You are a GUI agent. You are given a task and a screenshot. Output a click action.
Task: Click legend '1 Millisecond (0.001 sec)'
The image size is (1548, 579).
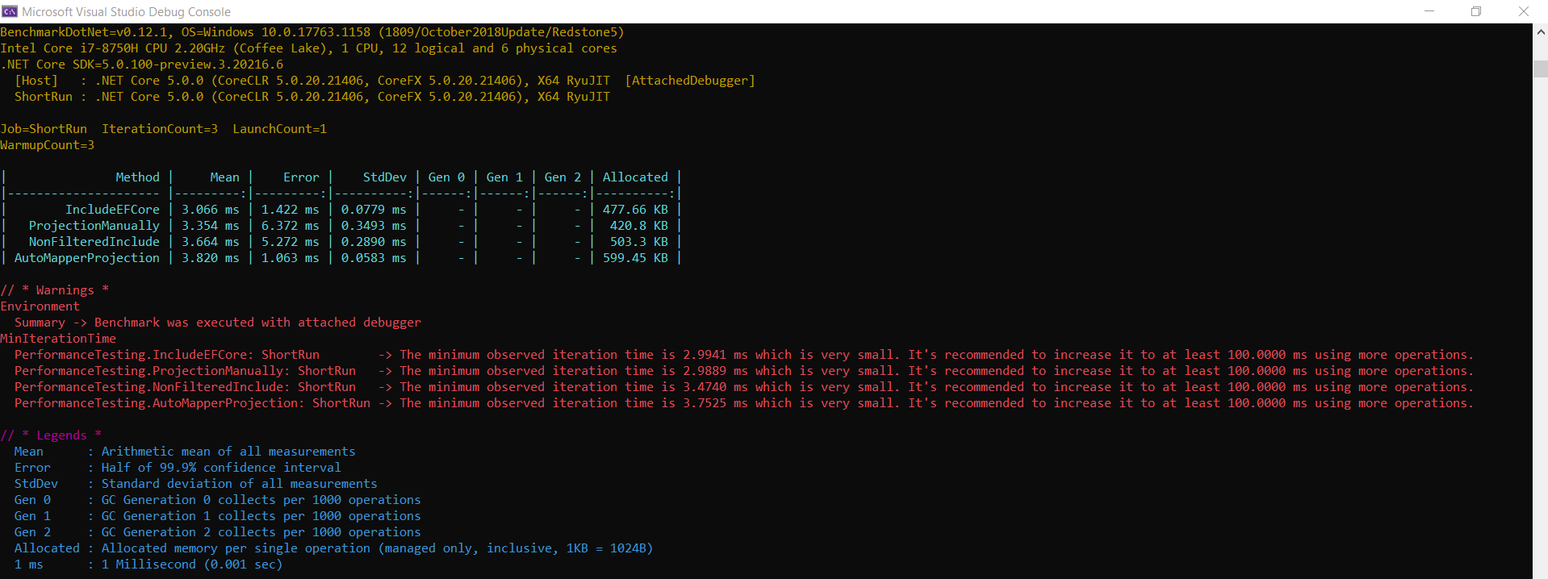tap(192, 564)
